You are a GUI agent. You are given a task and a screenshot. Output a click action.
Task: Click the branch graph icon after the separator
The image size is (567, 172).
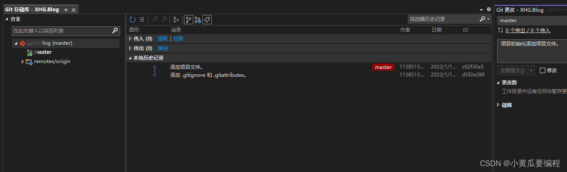[176, 19]
